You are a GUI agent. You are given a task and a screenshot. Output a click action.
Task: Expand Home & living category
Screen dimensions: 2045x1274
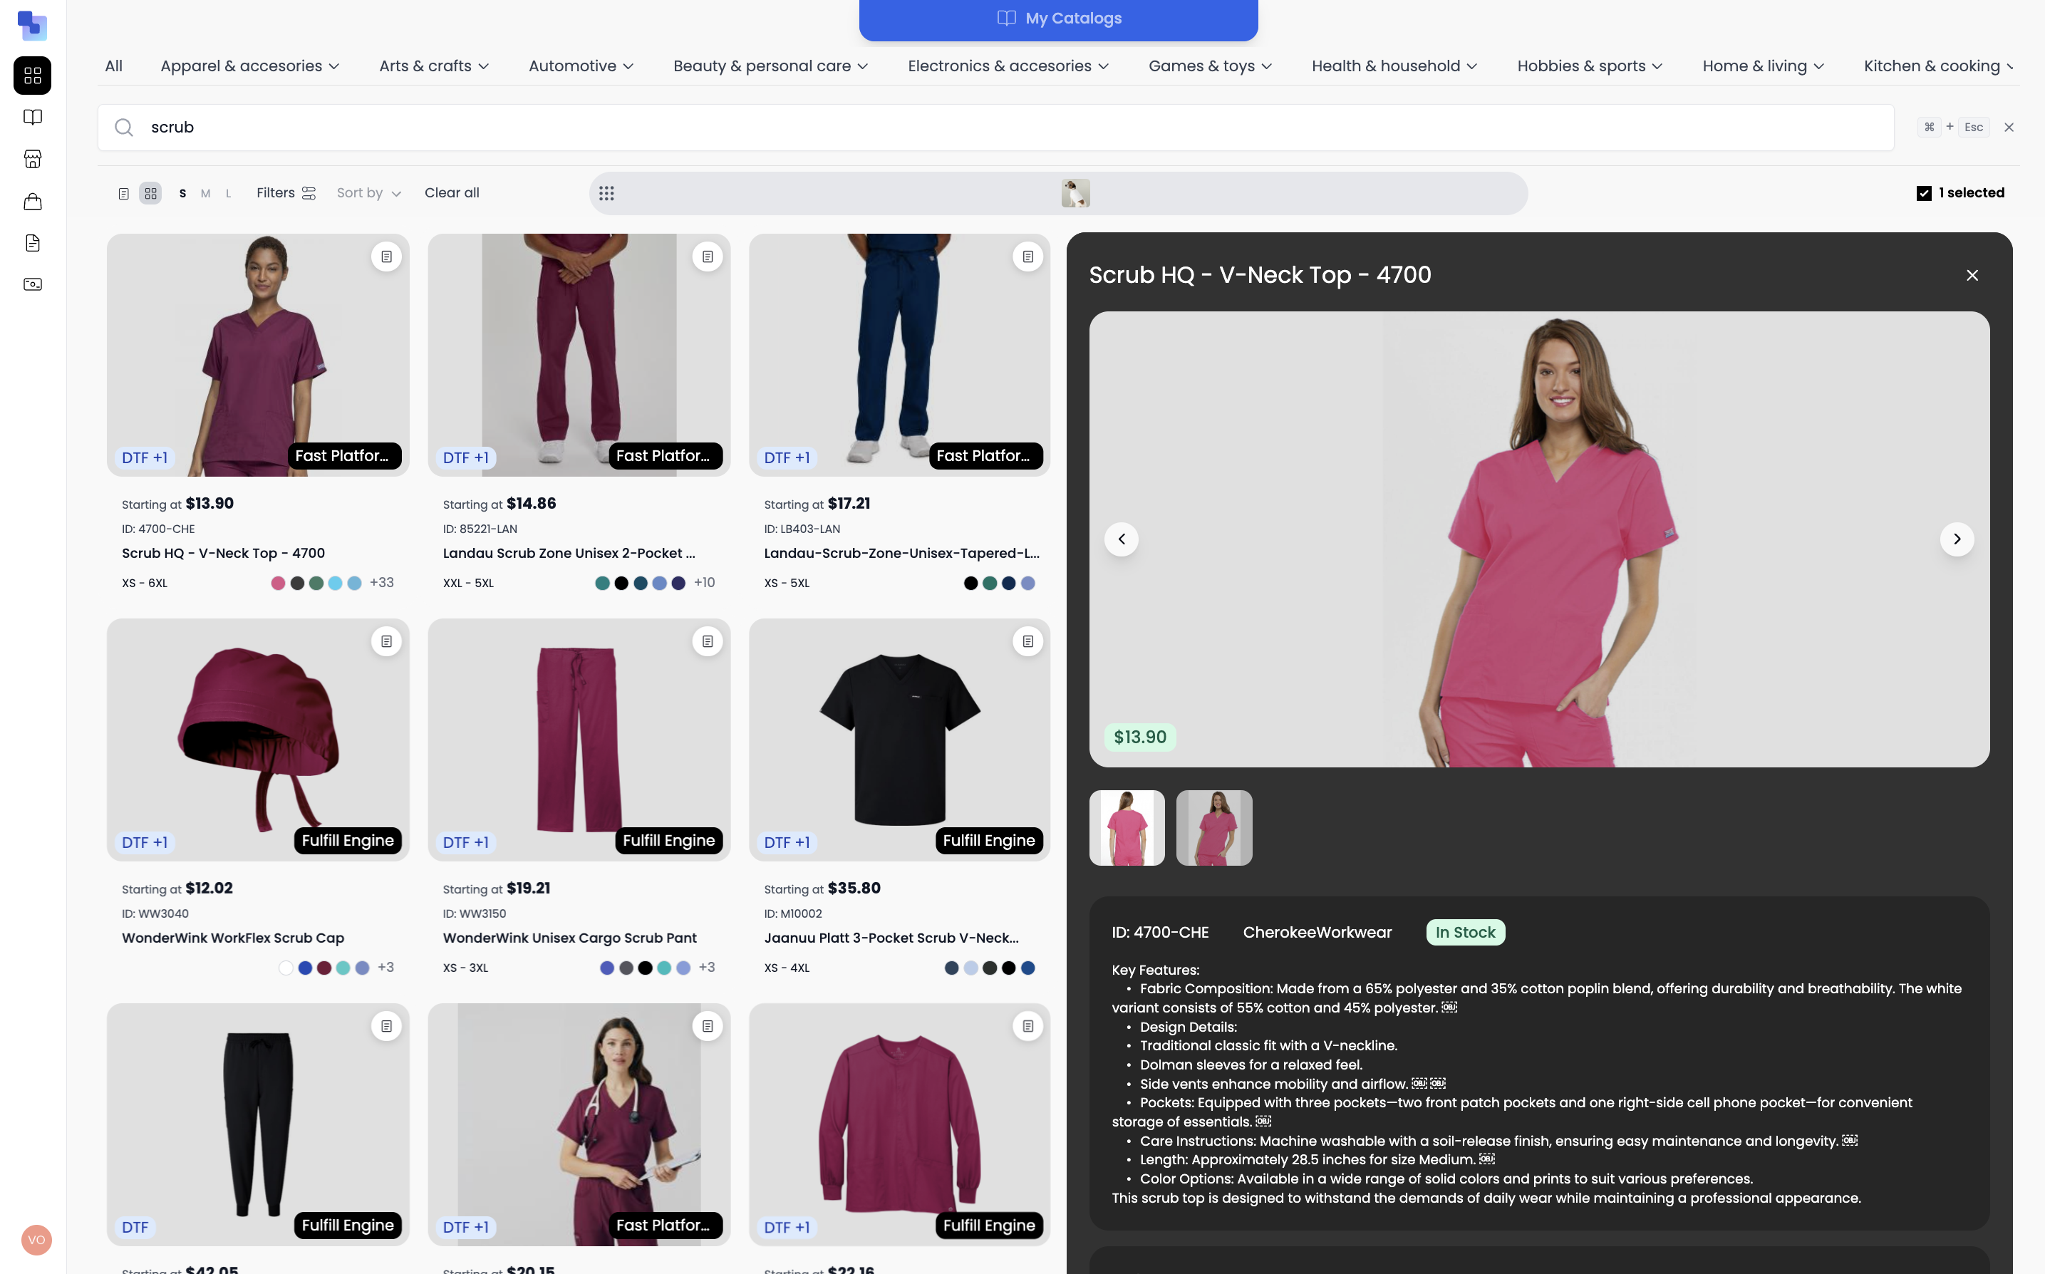coord(1764,66)
